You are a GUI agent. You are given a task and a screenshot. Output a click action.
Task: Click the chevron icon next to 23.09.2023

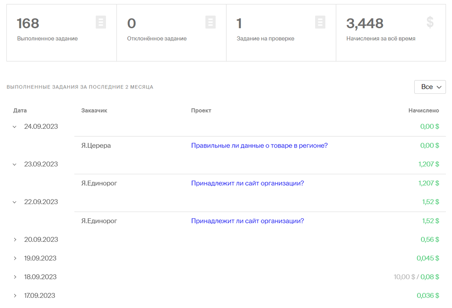15,164
